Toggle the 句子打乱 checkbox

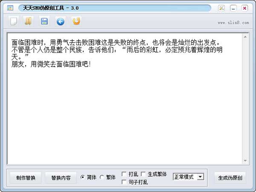pyautogui.click(x=124, y=182)
